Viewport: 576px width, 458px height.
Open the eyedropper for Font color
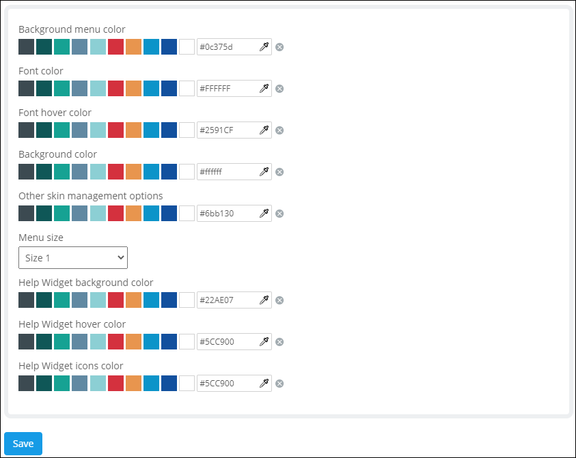point(264,88)
